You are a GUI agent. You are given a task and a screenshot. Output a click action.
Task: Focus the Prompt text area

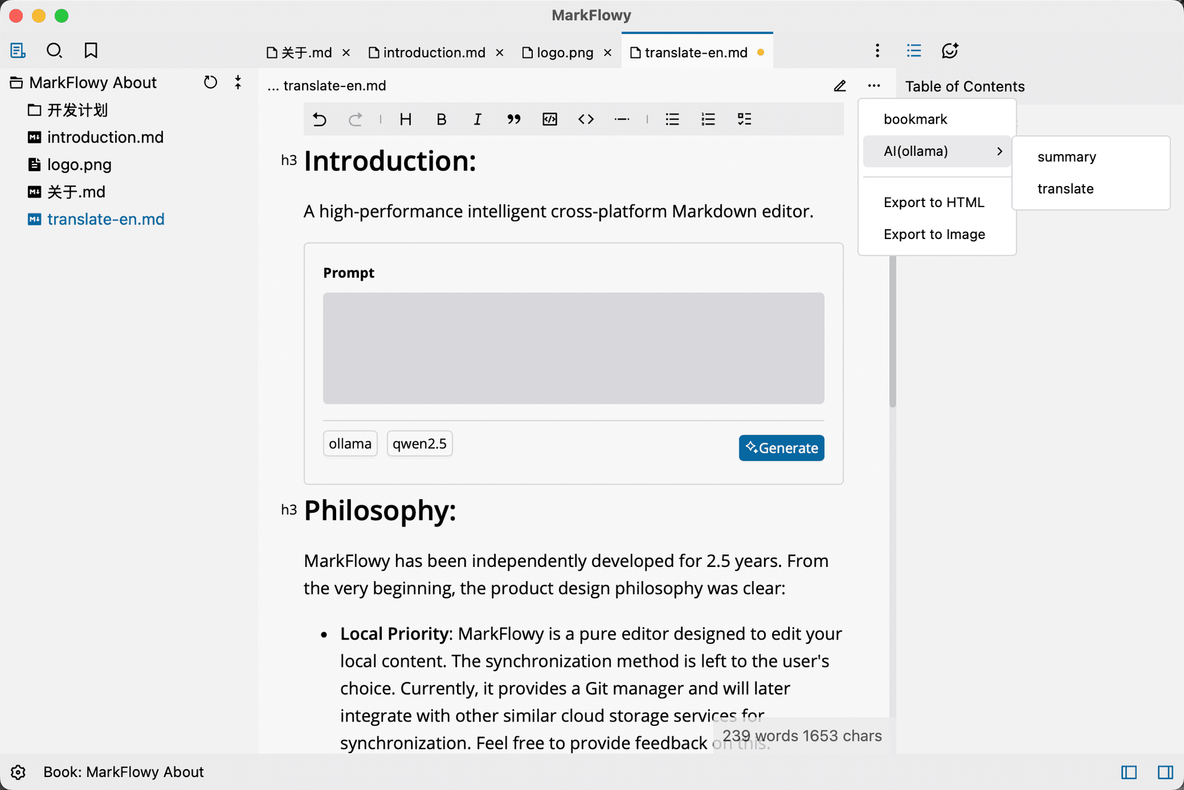(x=573, y=348)
